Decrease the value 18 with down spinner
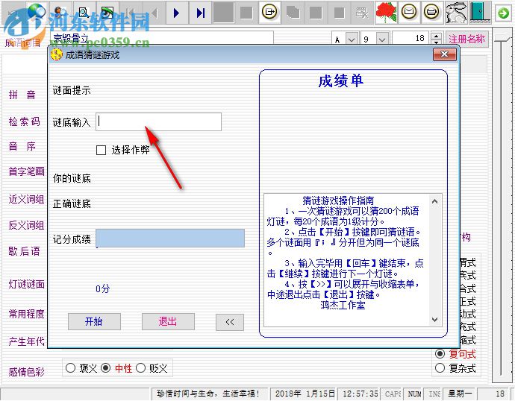The image size is (515, 401). tap(436, 42)
